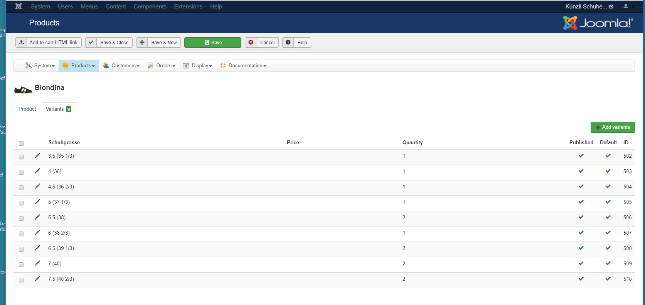Open the Components menu
This screenshot has width=645, height=305.
150,7
